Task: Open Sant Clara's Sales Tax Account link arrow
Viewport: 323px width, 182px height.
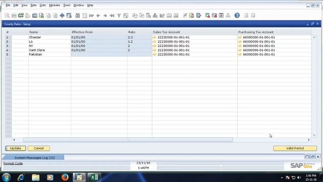Action: [155, 50]
